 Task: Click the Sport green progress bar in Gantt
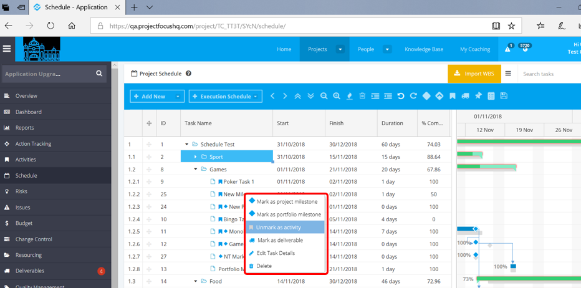(x=470, y=154)
